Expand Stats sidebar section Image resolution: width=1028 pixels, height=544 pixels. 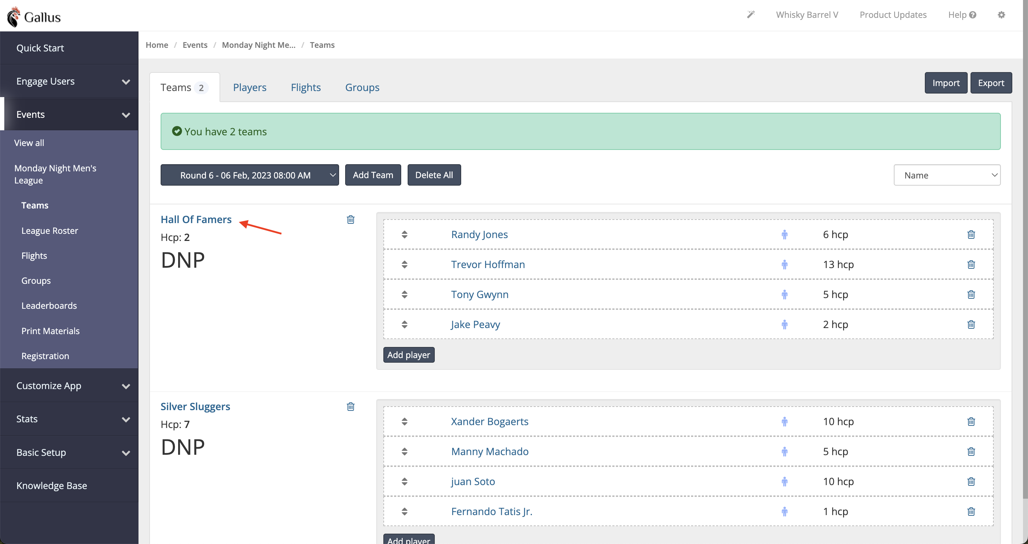point(69,419)
